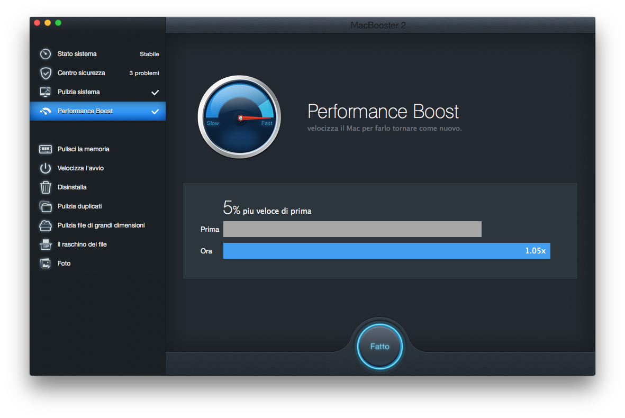
Task: Click the Performance Boost speedometer sidebar icon
Action: (46, 111)
